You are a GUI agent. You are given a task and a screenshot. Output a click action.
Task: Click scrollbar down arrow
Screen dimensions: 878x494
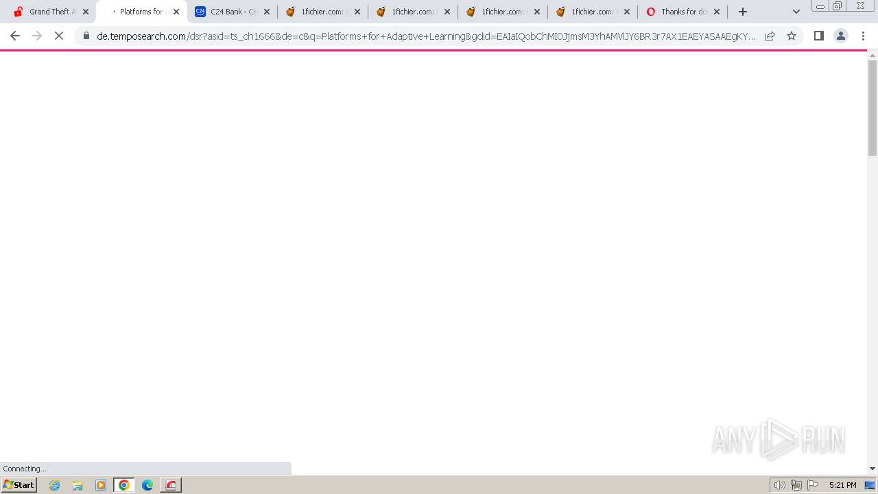(x=873, y=469)
